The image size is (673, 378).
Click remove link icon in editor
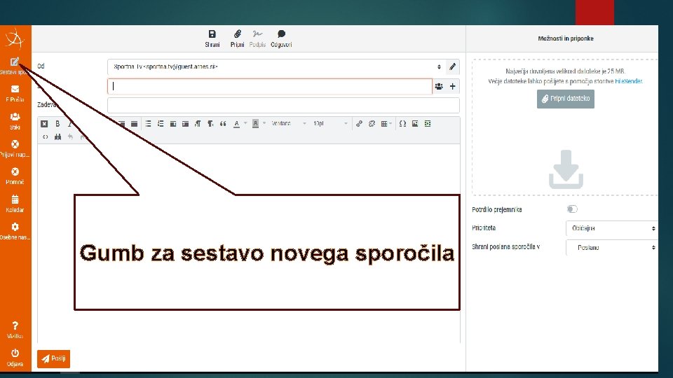372,124
